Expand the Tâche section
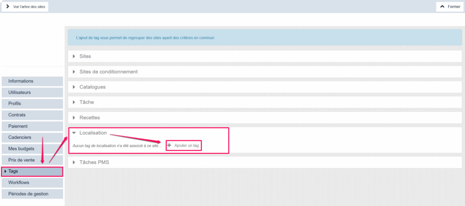The image size is (465, 206). pyautogui.click(x=86, y=102)
